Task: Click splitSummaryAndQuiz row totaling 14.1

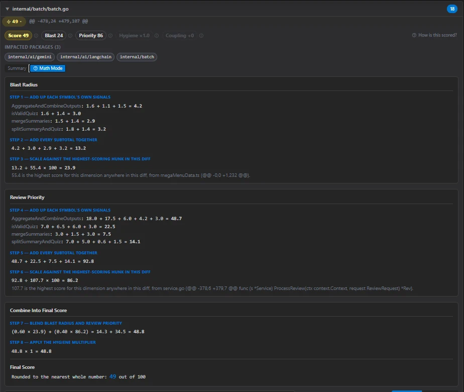Action: tap(76, 242)
